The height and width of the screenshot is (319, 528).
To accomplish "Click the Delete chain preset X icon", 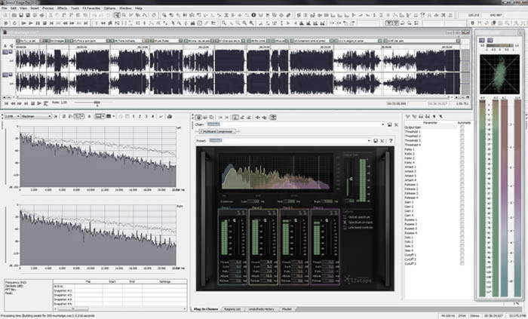I will tap(396, 124).
